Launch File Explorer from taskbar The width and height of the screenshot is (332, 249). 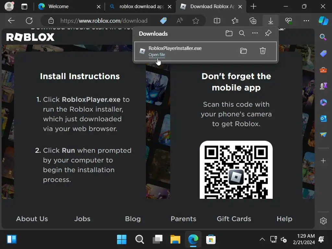point(175,240)
